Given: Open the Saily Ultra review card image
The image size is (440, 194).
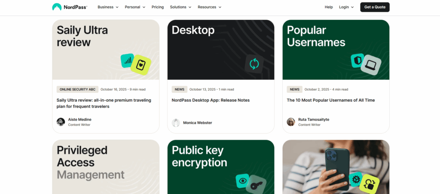Looking at the screenshot, I should coord(106,49).
